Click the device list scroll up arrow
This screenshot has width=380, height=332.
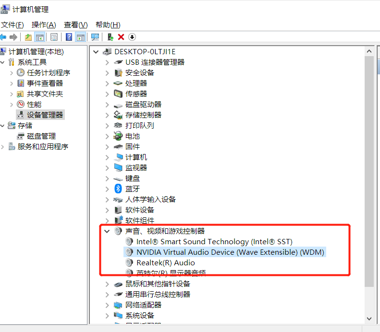click(x=369, y=51)
